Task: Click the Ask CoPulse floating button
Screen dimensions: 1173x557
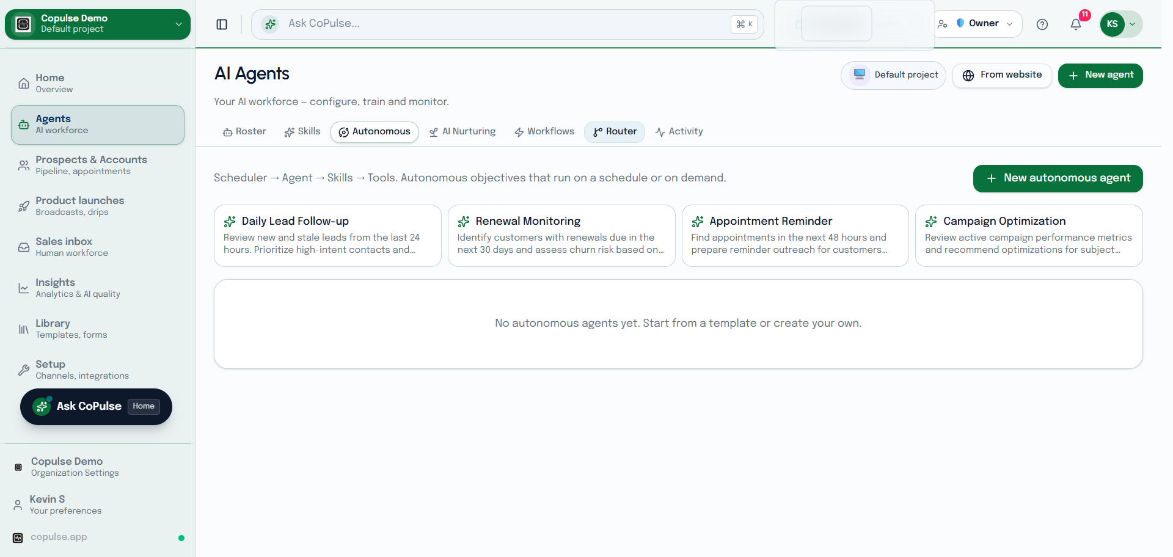Action: pos(96,407)
